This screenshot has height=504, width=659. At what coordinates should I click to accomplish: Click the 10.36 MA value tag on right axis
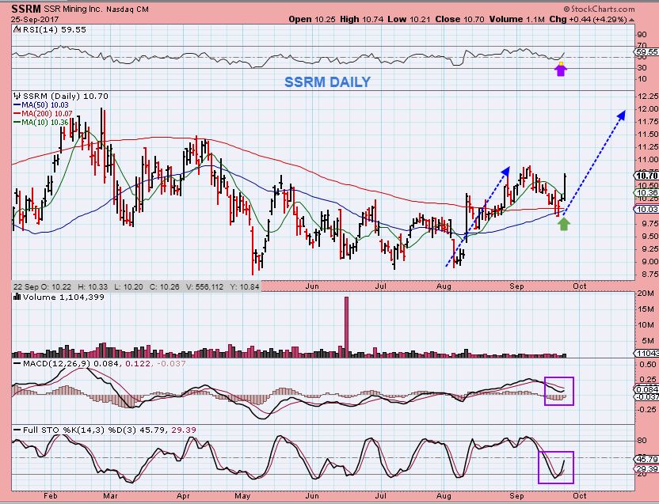[647, 193]
